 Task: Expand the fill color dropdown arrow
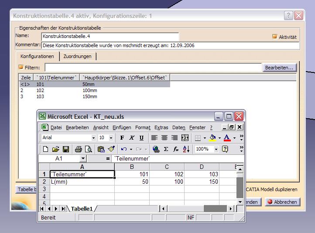(x=219, y=138)
